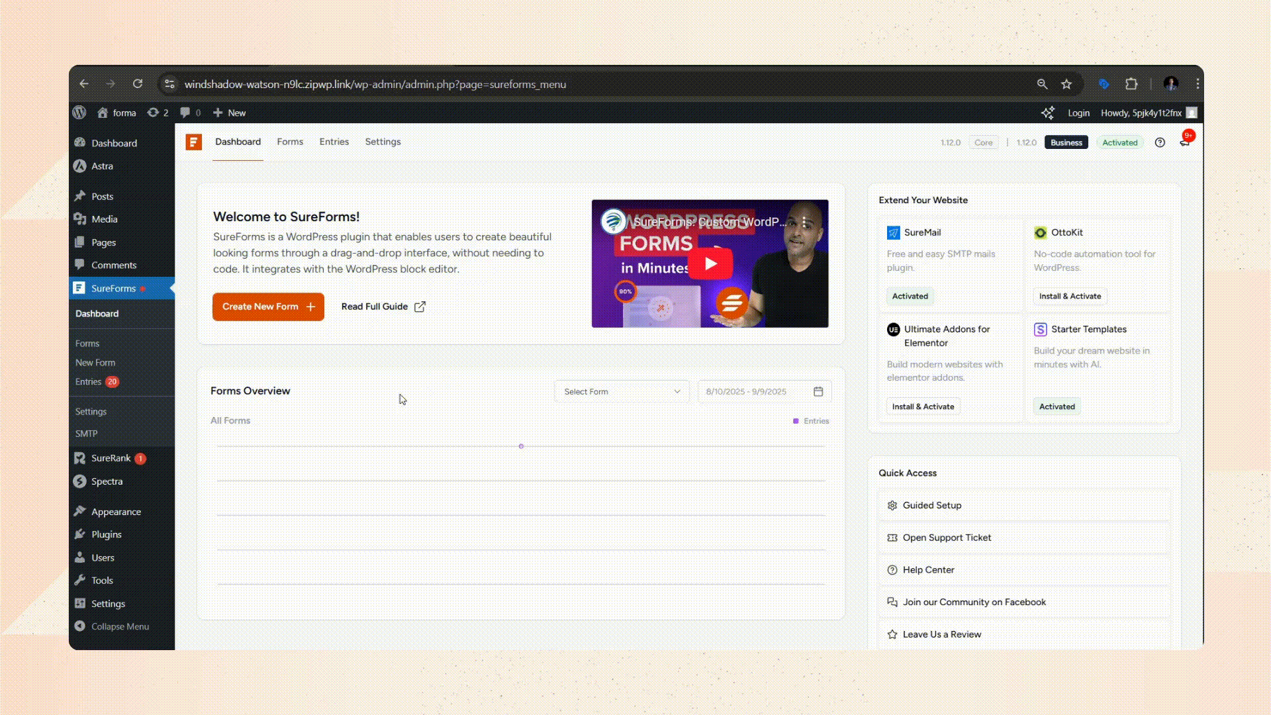
Task: Click Leave Us a Review
Action: coord(1024,634)
